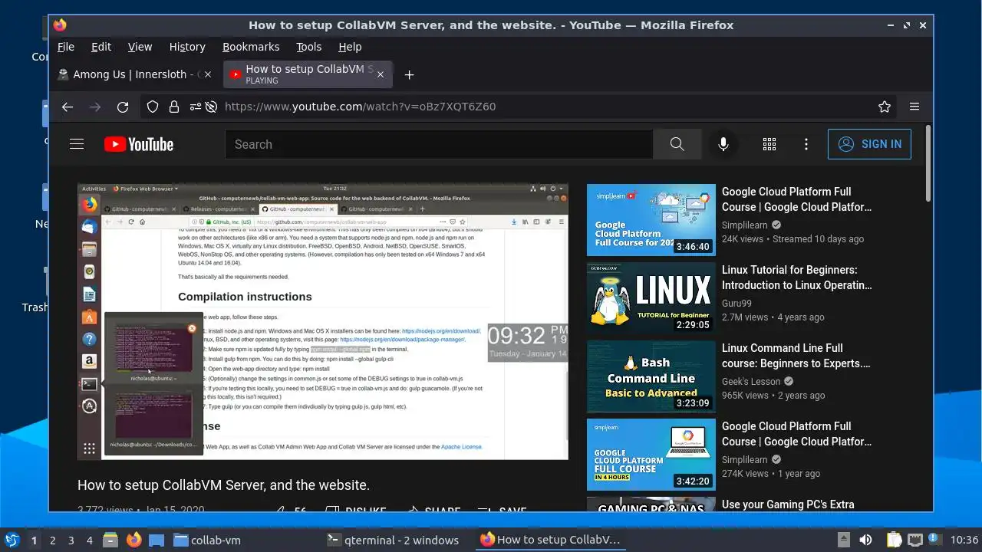Start voice search with the microphone
The image size is (982, 552).
coord(723,144)
